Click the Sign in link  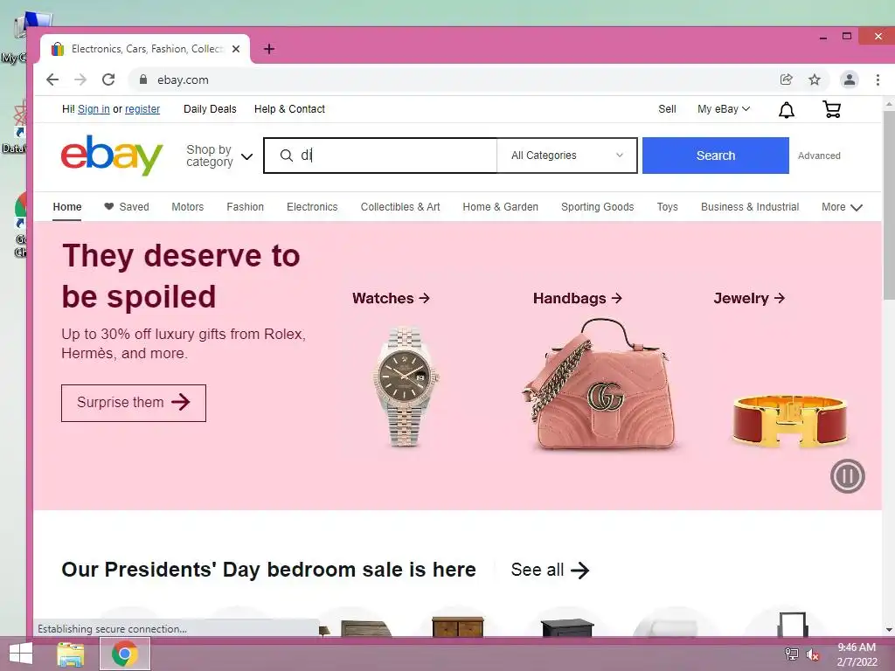94,109
